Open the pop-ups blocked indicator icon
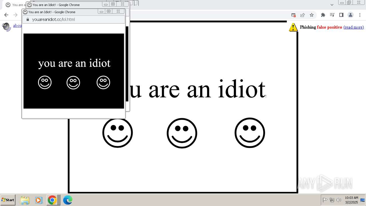This screenshot has width=366, height=206. [x=293, y=15]
